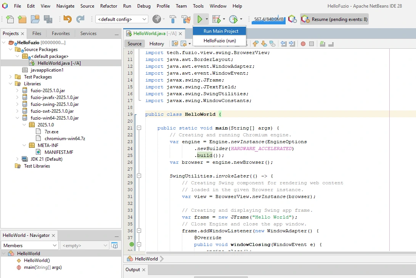This screenshot has width=416, height=278.
Task: Switch to the Services tab
Action: 88,34
